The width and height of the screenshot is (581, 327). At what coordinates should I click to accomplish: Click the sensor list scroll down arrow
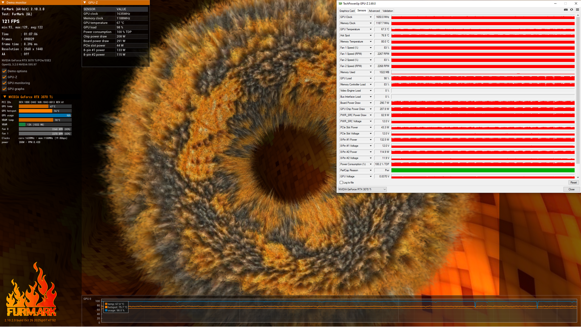click(x=578, y=177)
